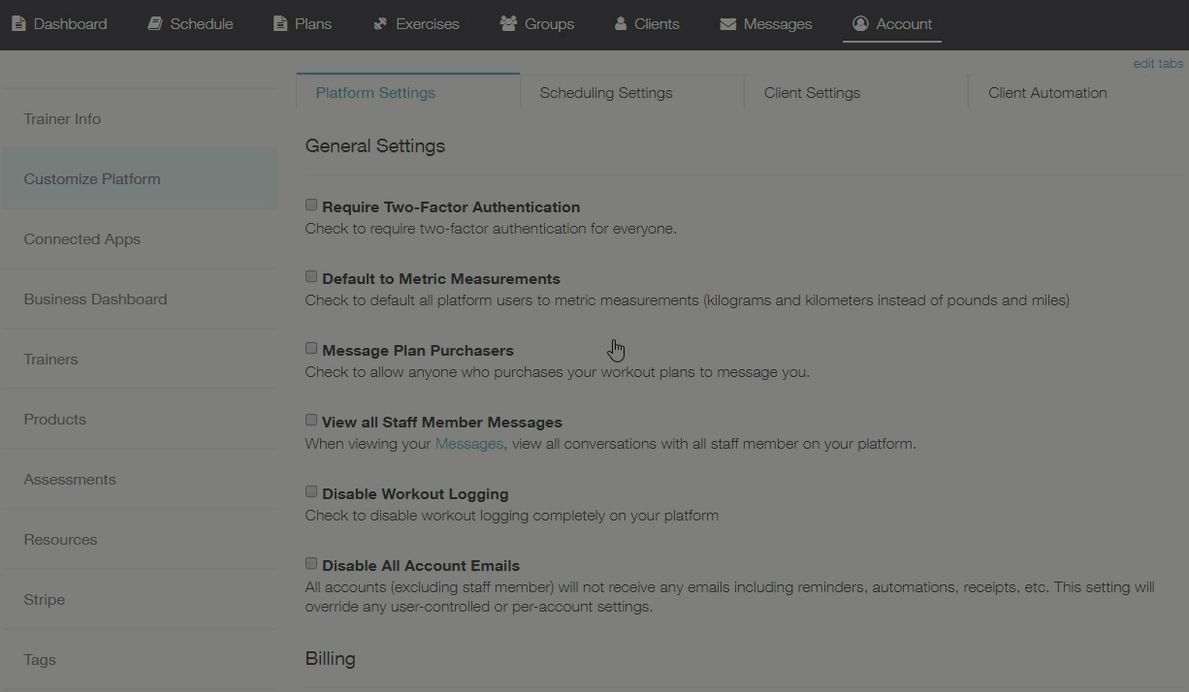Go to Business Dashboard sidebar item
The height and width of the screenshot is (692, 1189).
pyautogui.click(x=96, y=299)
